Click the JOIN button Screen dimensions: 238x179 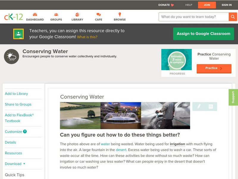[x=207, y=5]
